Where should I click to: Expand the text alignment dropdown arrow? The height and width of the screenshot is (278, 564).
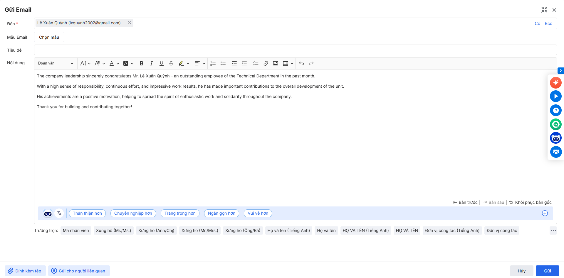coord(204,63)
